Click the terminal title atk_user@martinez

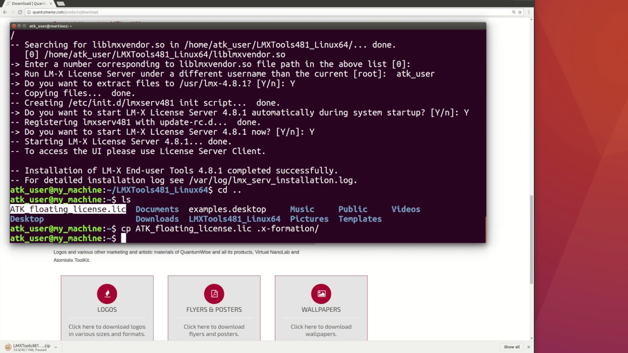(x=51, y=26)
